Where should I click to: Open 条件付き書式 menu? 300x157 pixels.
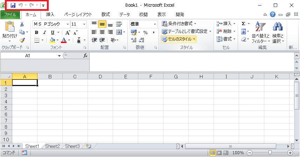[179, 24]
